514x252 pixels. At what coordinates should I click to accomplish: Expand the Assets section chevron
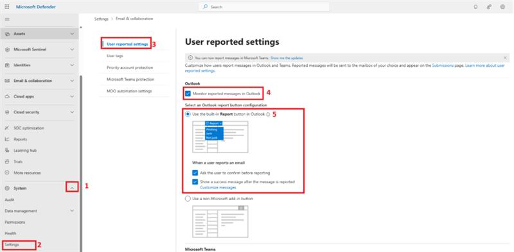(72, 34)
